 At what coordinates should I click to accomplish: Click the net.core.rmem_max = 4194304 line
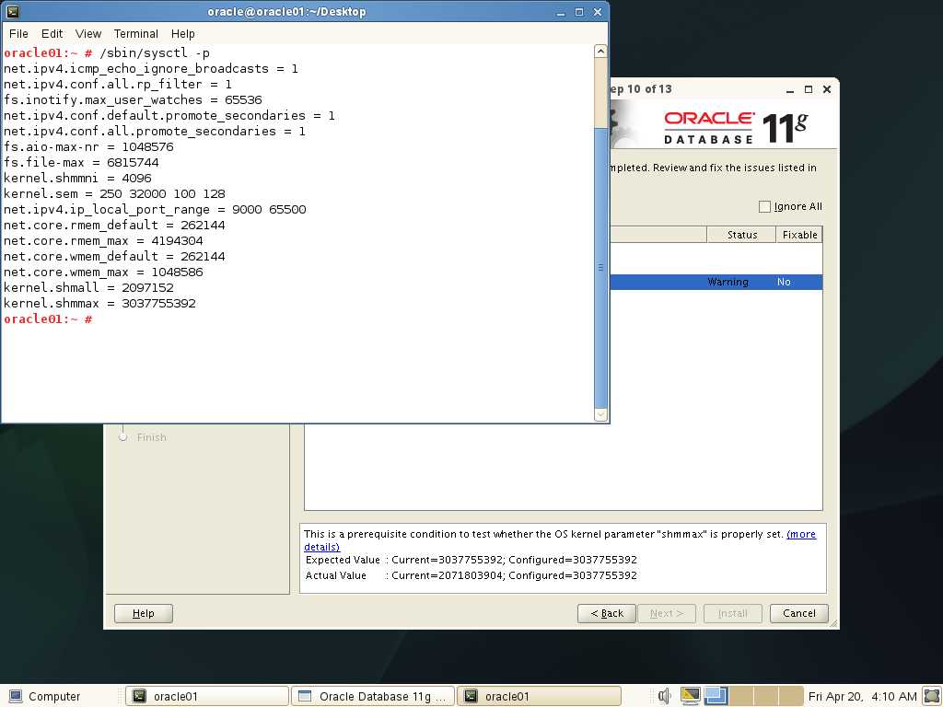103,240
